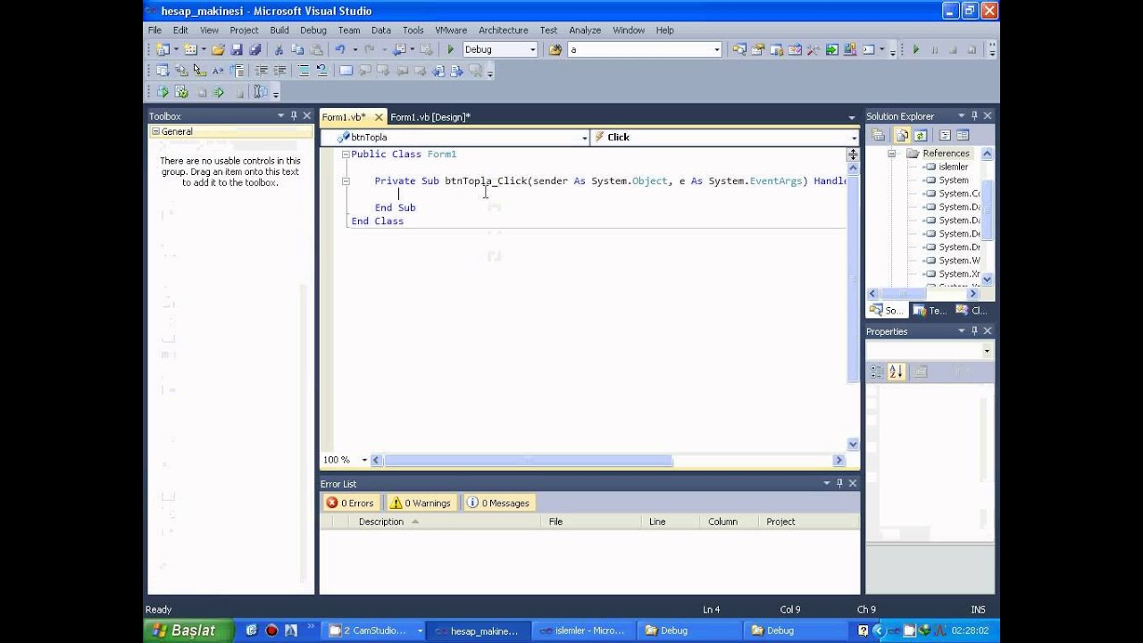Refresh the Solution Explorer tree
Screen dimensions: 1143x643
coord(921,136)
